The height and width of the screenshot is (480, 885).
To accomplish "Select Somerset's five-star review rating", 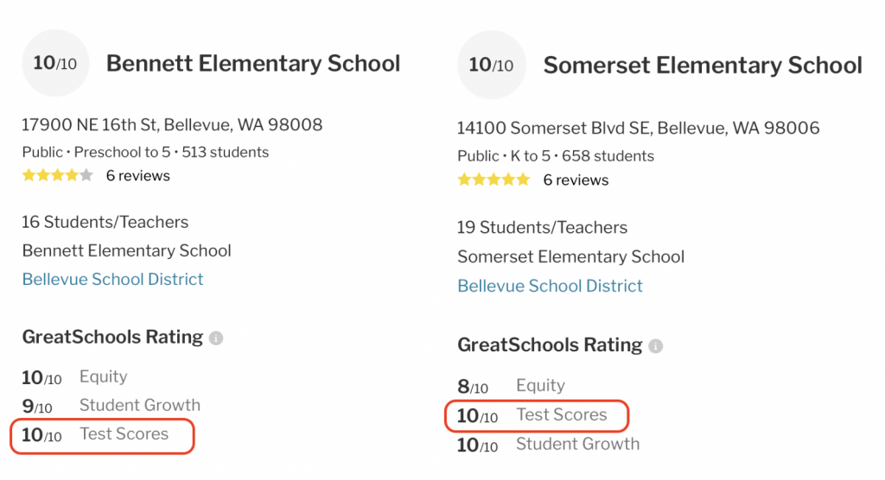I will pyautogui.click(x=493, y=180).
